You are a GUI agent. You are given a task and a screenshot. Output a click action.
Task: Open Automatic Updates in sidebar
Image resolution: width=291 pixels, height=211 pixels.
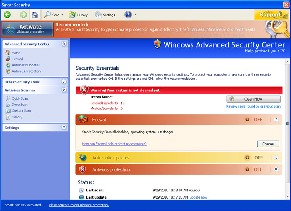coord(26,65)
